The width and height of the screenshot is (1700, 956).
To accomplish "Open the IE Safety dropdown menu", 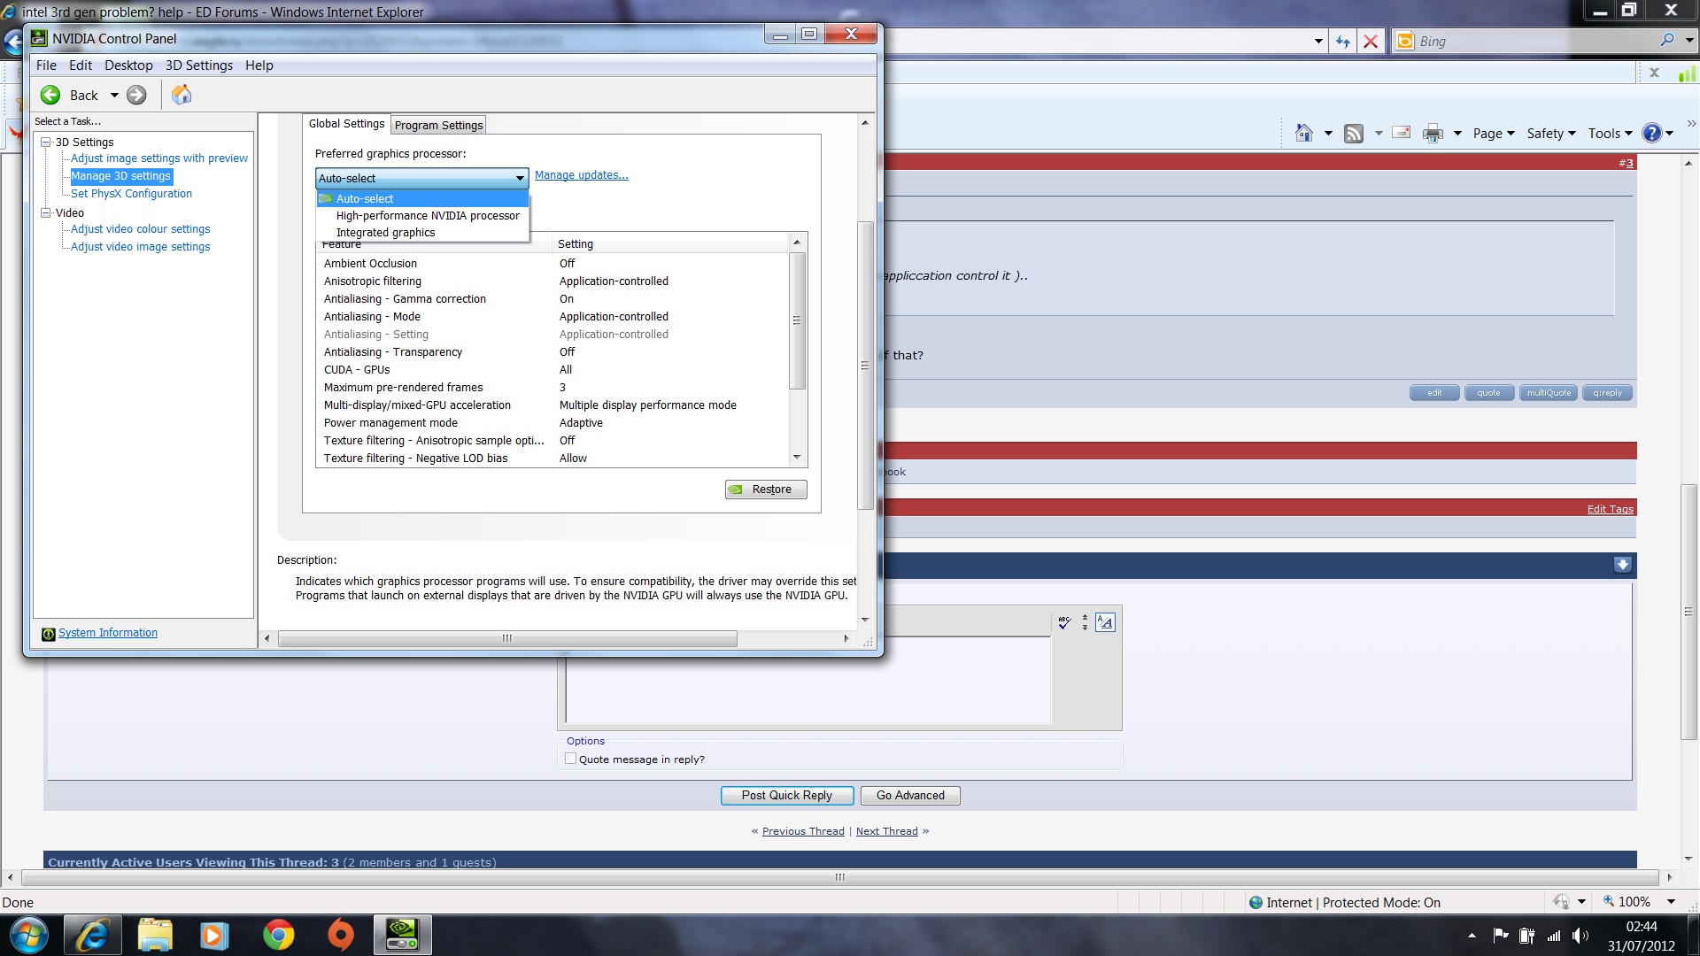I will (1551, 133).
